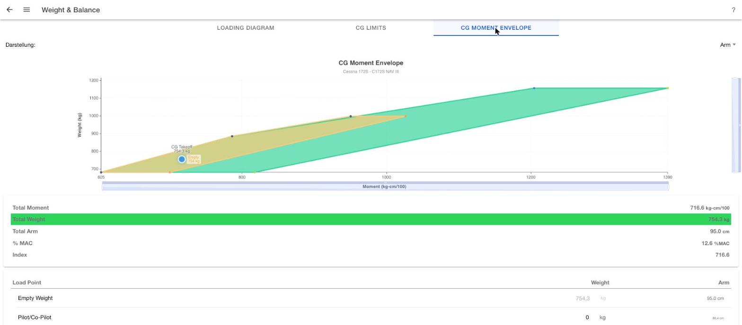Click the Index row label
742x325 pixels.
20,255
